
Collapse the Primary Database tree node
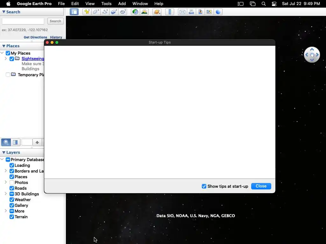pos(2,159)
